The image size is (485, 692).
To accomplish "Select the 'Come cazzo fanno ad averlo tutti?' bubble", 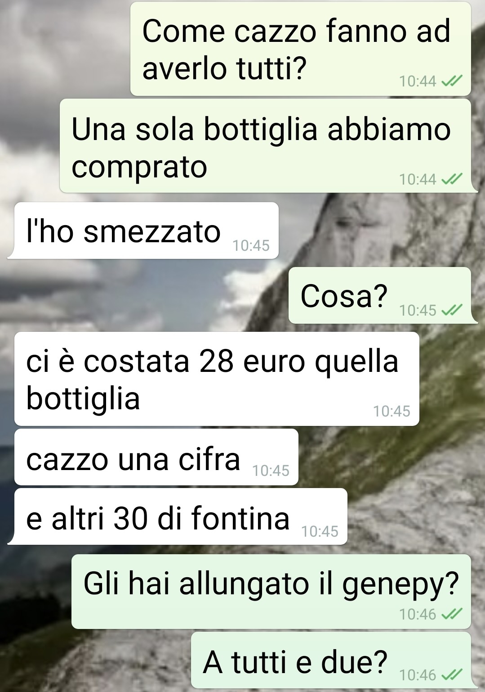I will (x=301, y=49).
